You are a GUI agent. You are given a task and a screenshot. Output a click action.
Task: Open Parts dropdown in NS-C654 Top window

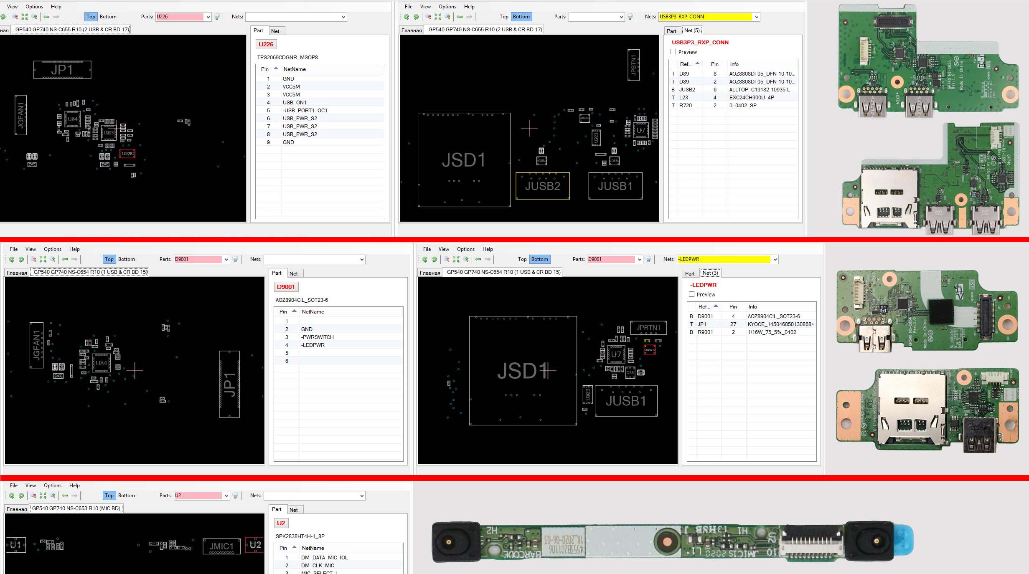(226, 259)
